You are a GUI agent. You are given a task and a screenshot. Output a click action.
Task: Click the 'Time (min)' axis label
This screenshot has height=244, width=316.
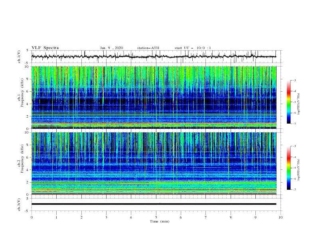pos(160,221)
